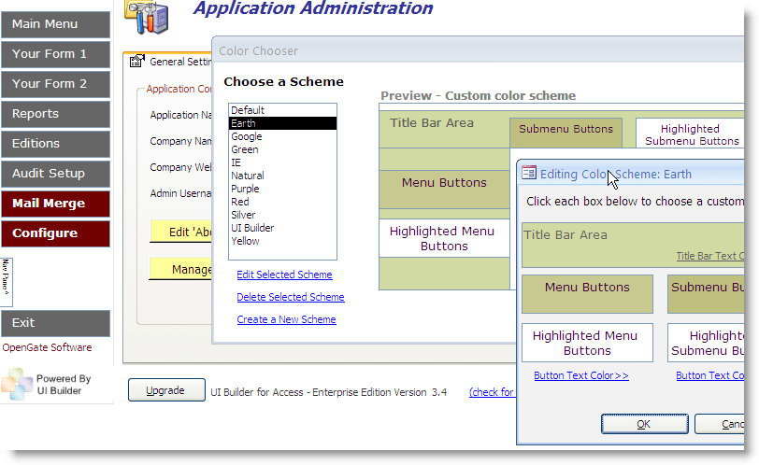Select Google in scheme list

tap(282, 136)
